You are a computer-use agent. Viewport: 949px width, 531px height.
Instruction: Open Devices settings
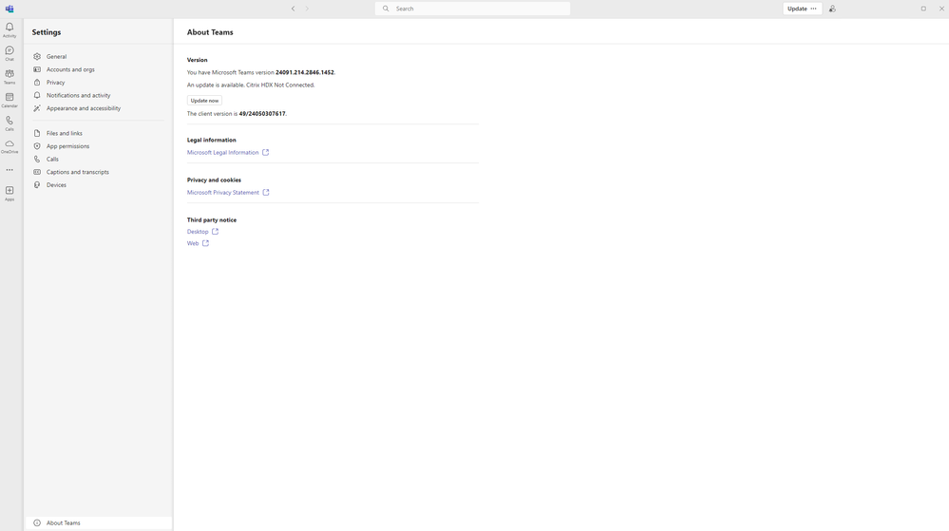98,184
